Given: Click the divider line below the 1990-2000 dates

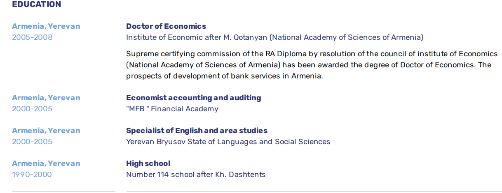Looking at the screenshot, I should (x=63, y=191).
